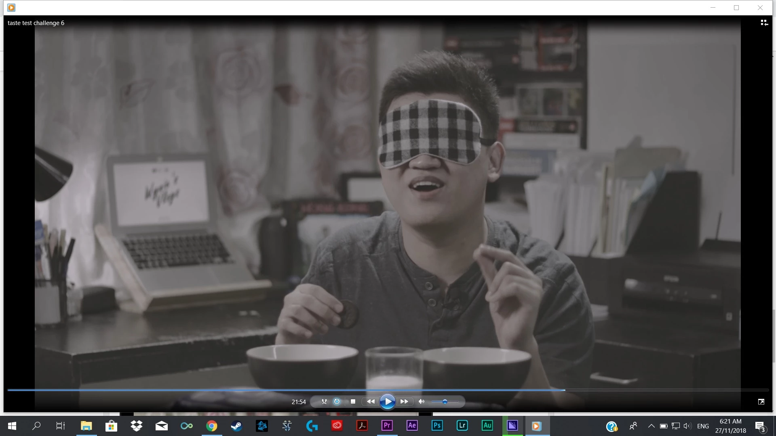
Task: Open Google Chrome from taskbar
Action: (x=211, y=426)
